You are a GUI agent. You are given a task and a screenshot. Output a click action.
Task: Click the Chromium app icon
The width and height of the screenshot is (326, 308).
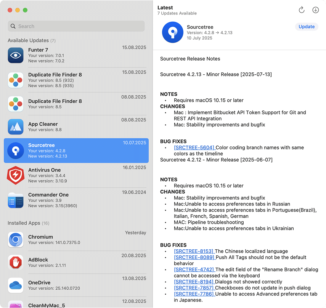16,240
